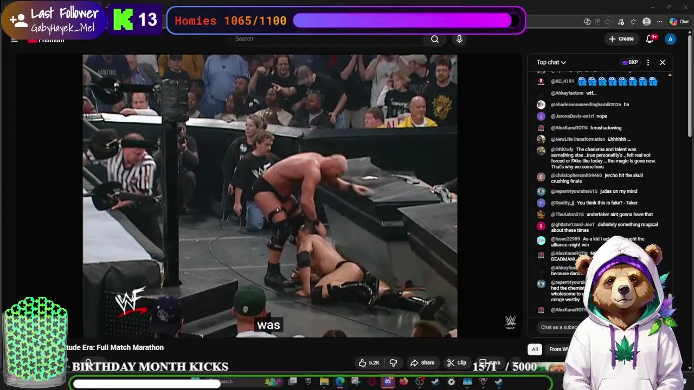This screenshot has width=694, height=390.
Task: Pause the wrestling video player
Action: click(269, 195)
